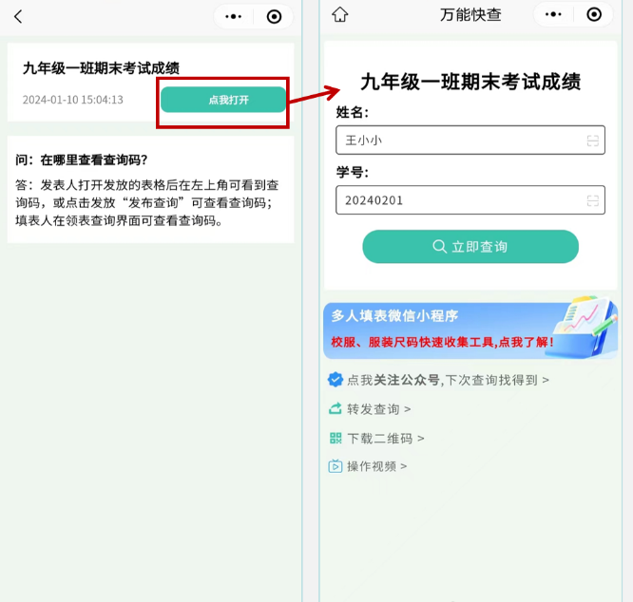633x602 pixels.
Task: Open the 多人填表微信小程序 banner
Action: pyautogui.click(x=470, y=329)
